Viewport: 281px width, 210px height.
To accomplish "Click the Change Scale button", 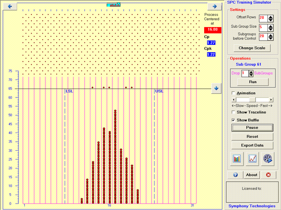I will tap(252, 48).
